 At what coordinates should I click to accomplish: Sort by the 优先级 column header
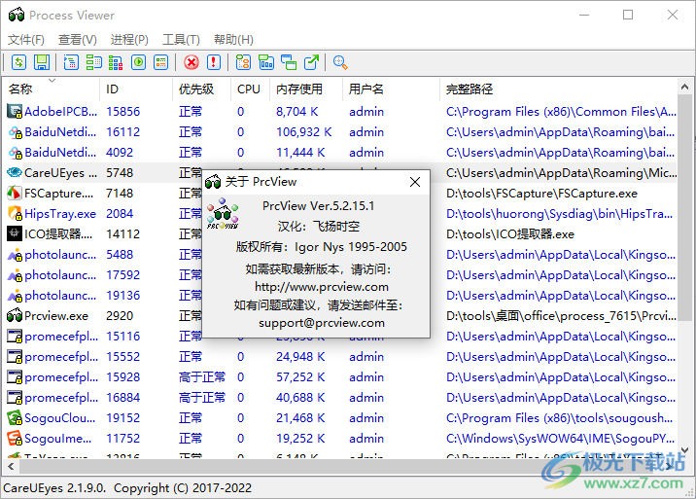[201, 89]
